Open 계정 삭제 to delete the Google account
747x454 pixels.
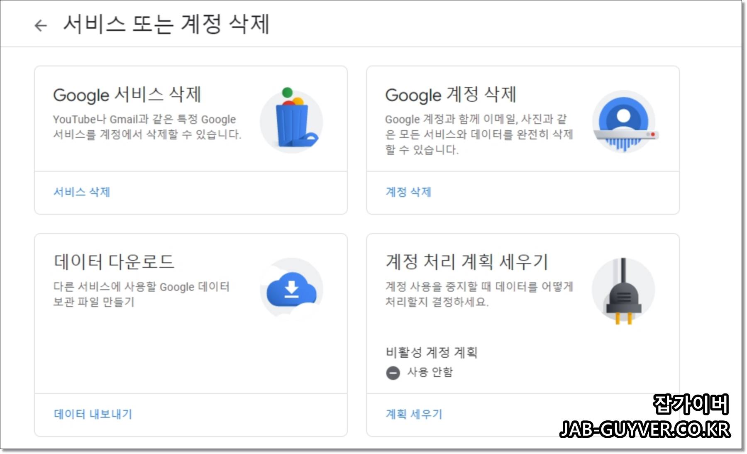pos(408,192)
